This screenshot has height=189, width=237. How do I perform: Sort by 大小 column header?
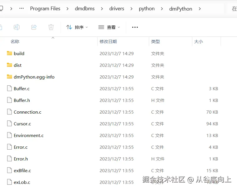[199, 41]
